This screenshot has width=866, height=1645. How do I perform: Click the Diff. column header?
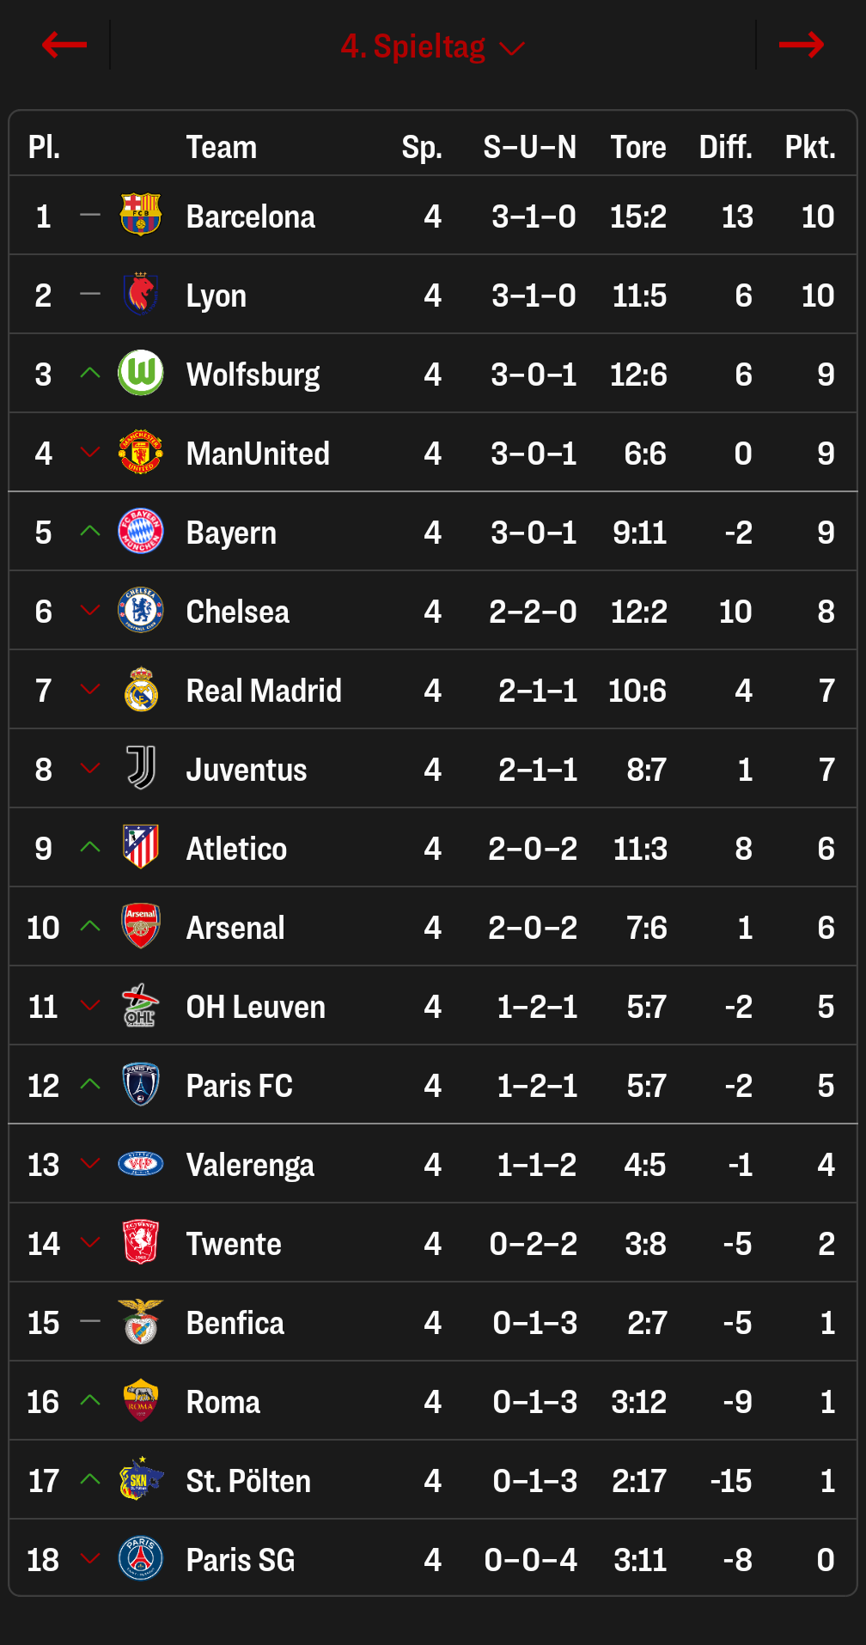pos(725,147)
